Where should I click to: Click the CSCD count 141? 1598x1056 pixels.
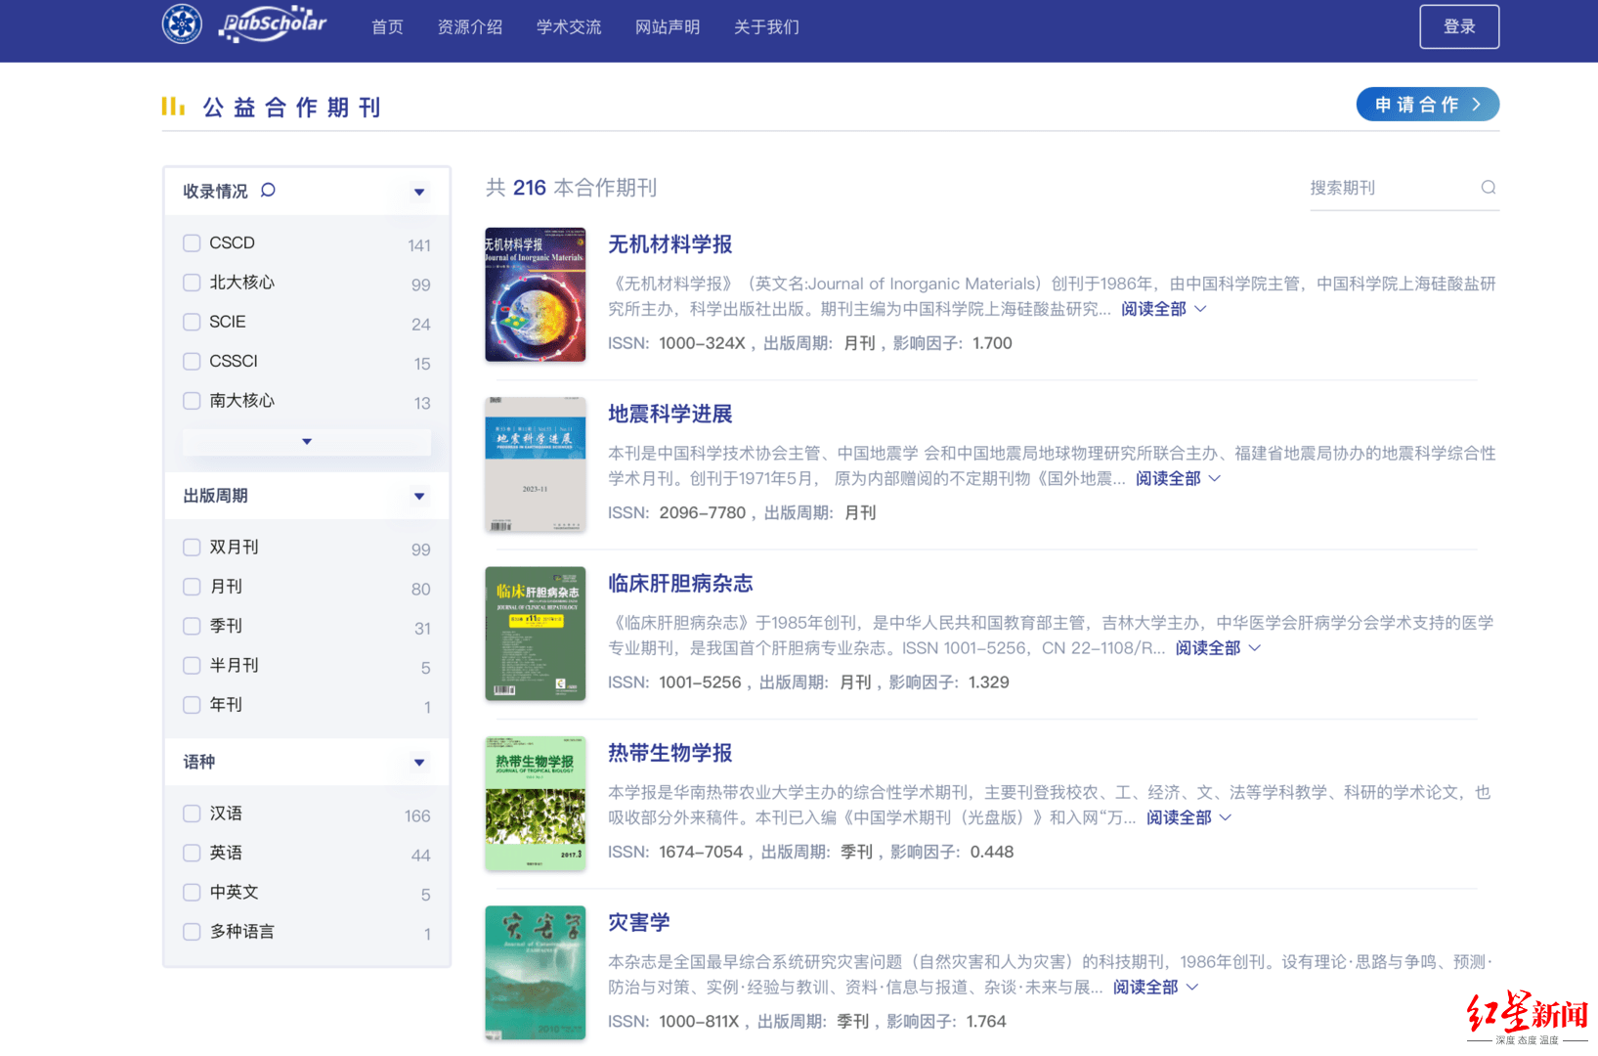[x=419, y=245]
